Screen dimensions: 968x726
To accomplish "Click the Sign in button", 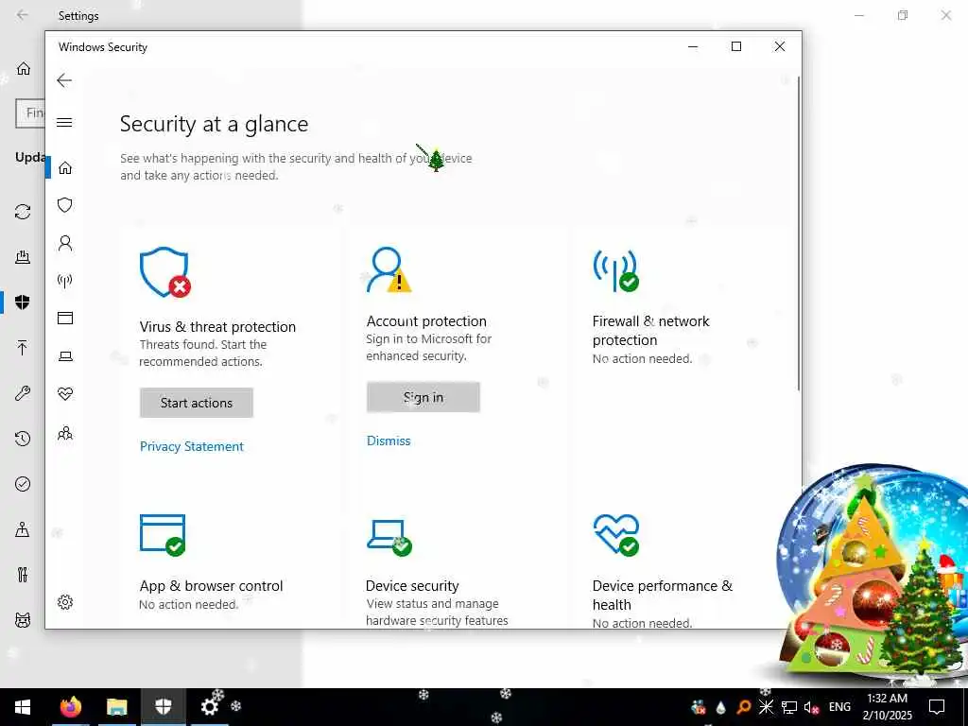I will pos(423,397).
